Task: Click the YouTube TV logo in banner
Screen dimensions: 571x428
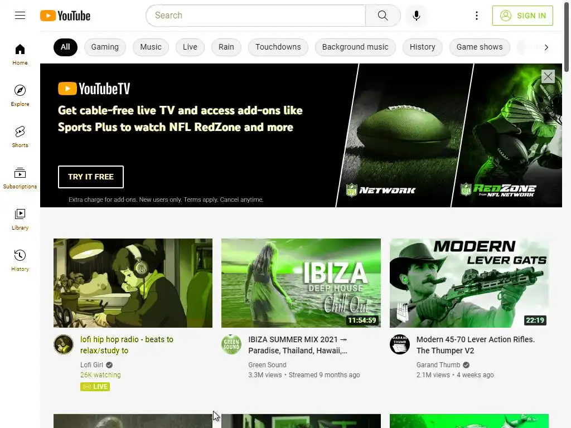Action: coord(94,89)
